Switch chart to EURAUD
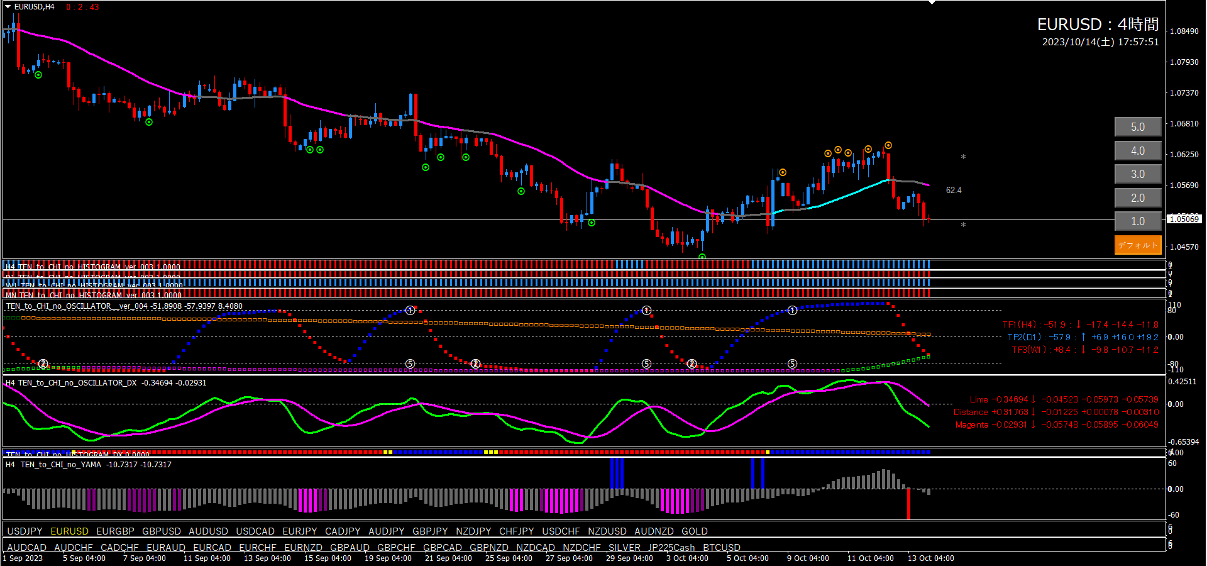 click(x=166, y=548)
